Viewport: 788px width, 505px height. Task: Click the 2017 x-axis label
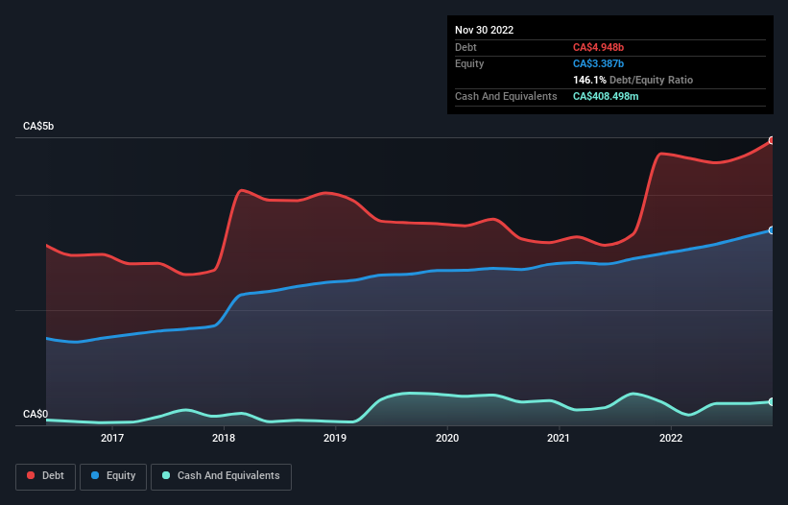point(112,438)
